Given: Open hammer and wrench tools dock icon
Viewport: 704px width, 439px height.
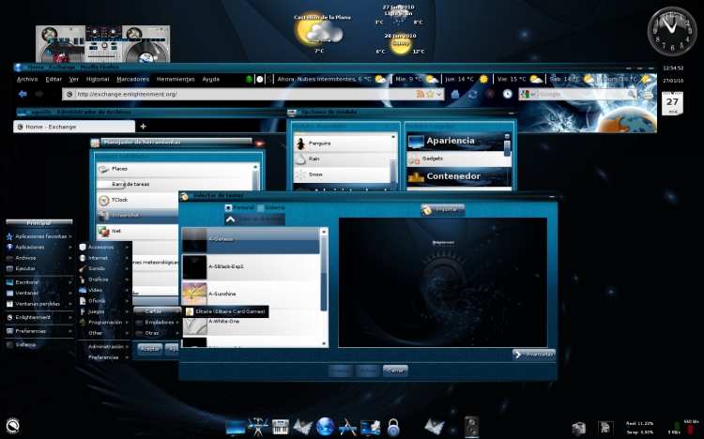Looking at the screenshot, I should point(258,427).
